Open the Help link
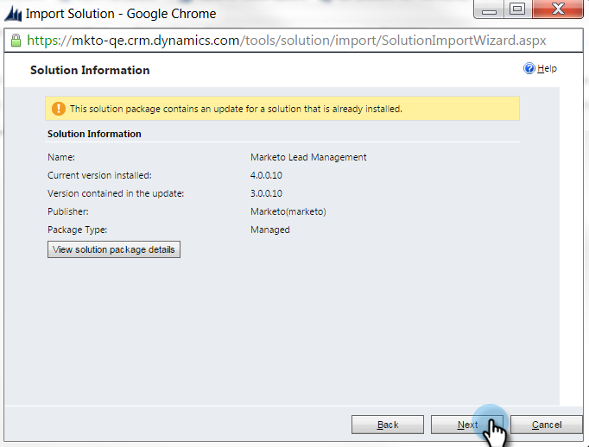 click(x=547, y=69)
